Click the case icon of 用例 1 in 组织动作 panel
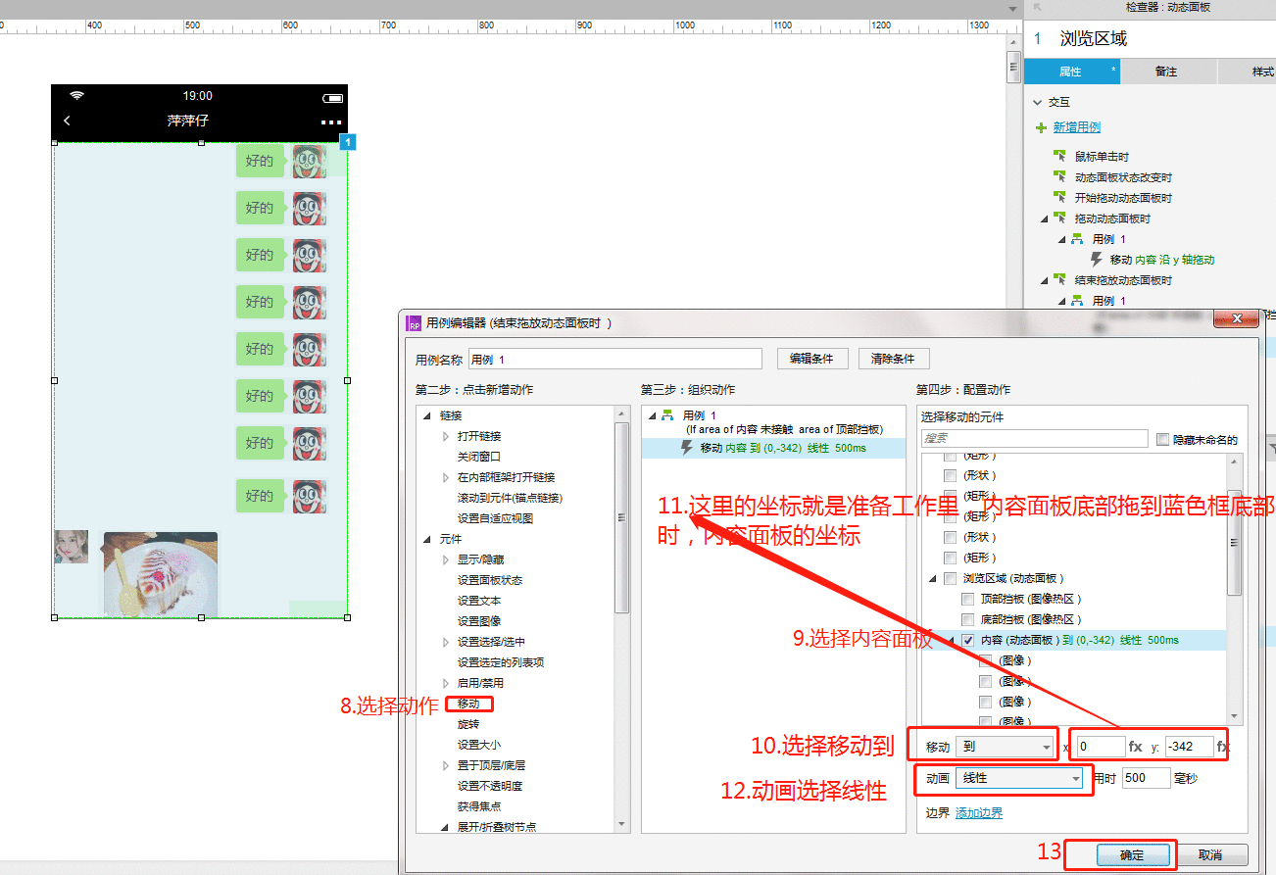 [668, 415]
